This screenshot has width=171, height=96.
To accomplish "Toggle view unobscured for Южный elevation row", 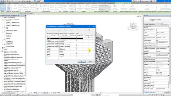I will [76, 51].
